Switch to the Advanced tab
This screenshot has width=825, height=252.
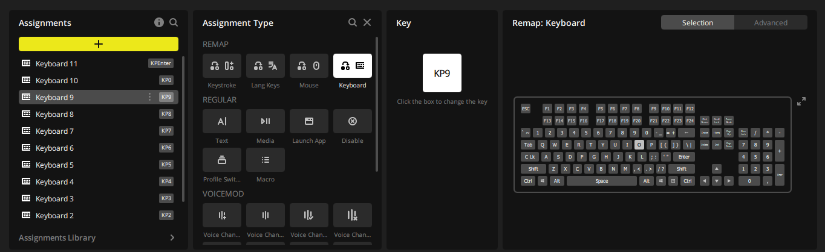(x=771, y=23)
